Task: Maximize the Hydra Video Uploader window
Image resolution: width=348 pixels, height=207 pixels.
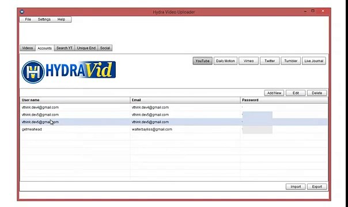Action: coord(313,11)
